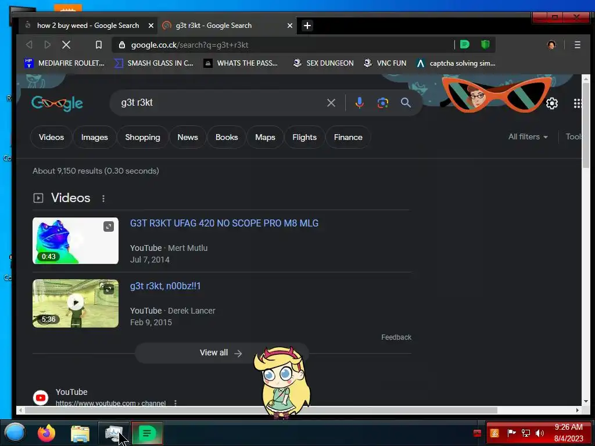
Task: Click View all videos button
Action: point(221,353)
